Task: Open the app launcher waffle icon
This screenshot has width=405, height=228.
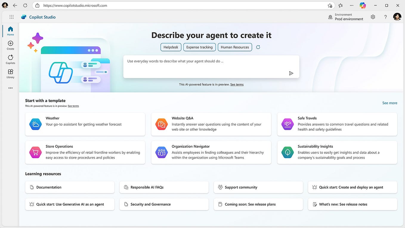Action: pos(11,17)
